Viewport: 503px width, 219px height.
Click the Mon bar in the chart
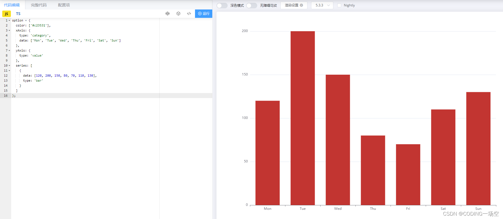point(268,153)
